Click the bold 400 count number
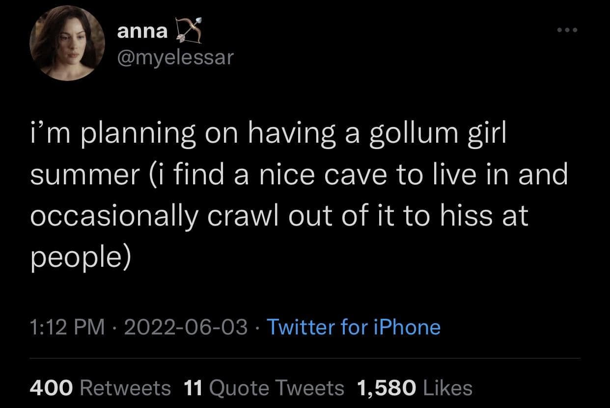Screen dimensions: 610x408 click(x=51, y=388)
